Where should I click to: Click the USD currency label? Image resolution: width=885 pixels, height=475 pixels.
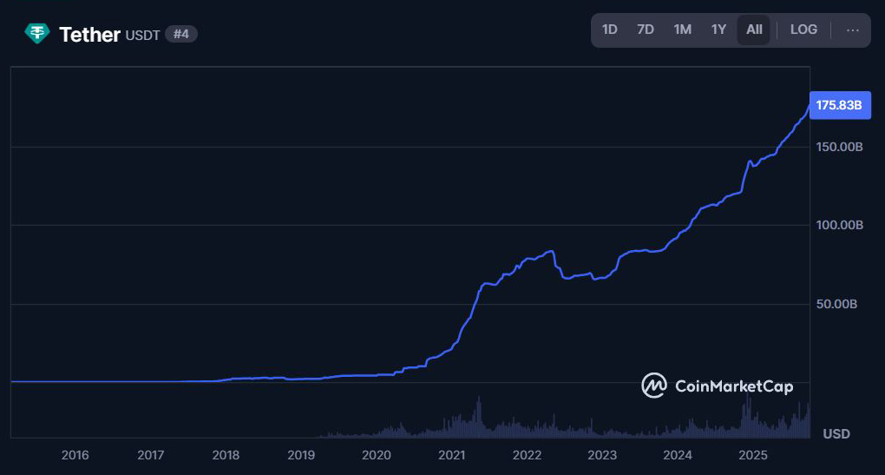[836, 433]
